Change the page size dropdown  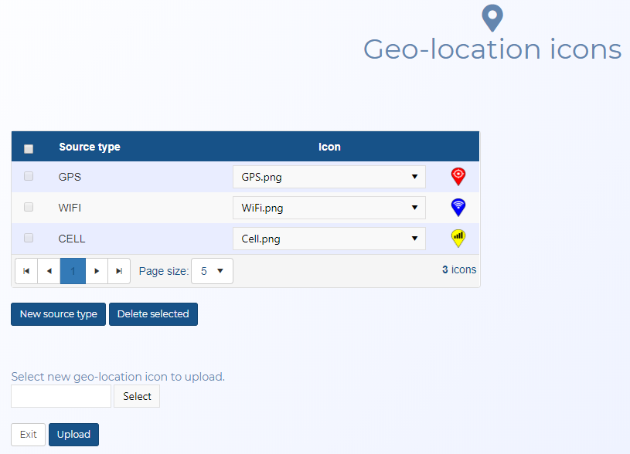[212, 271]
